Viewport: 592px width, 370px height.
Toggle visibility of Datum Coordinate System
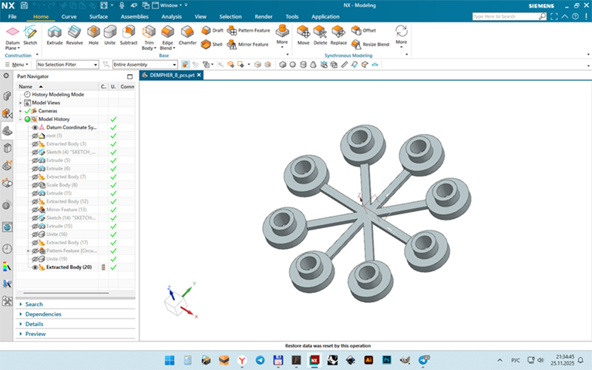35,128
